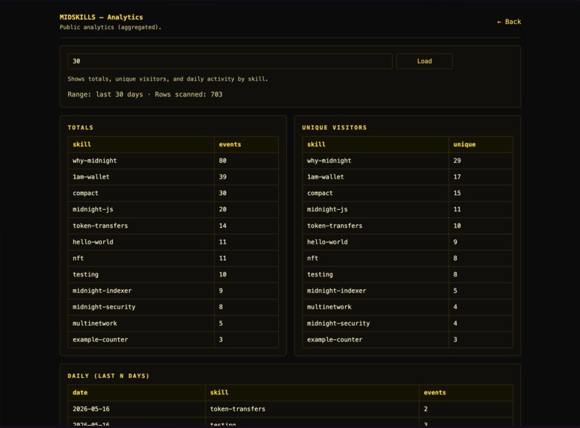Click the events value 14
Screen dimensions: 580x428
coord(223,226)
